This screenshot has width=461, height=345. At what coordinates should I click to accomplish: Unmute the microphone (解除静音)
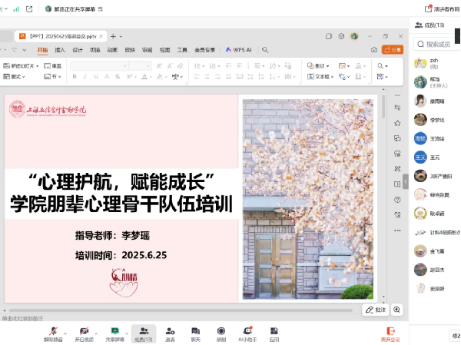53,334
